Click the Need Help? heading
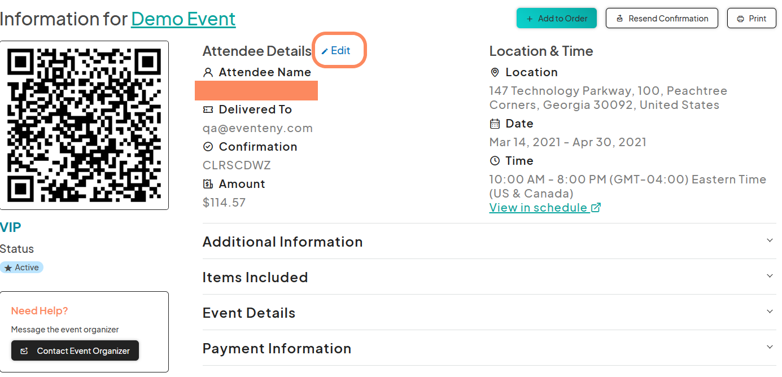 click(40, 311)
